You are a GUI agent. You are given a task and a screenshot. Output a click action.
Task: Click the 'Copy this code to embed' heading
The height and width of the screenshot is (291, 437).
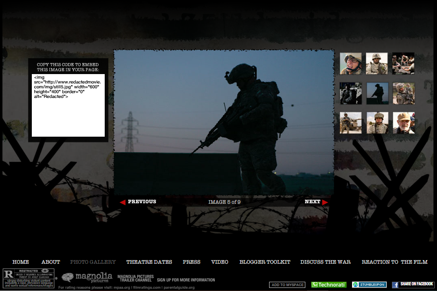pos(68,67)
